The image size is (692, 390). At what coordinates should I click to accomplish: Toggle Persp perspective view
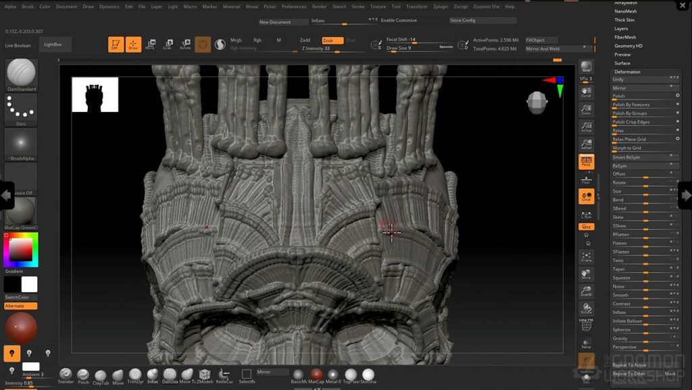586,162
